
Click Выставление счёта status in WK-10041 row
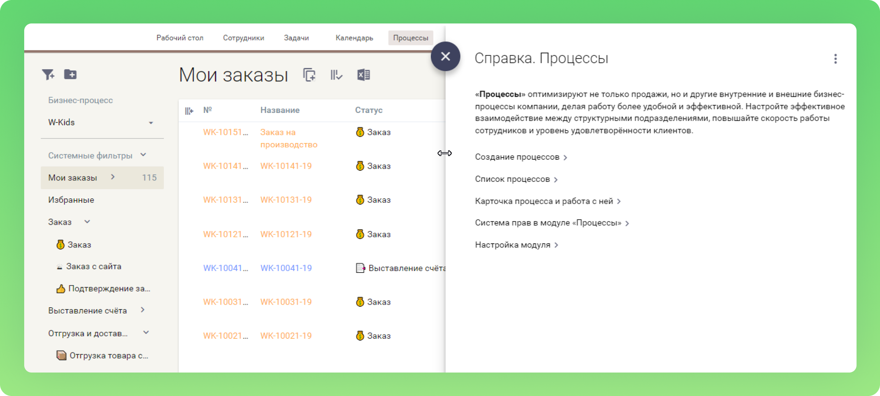coord(407,268)
